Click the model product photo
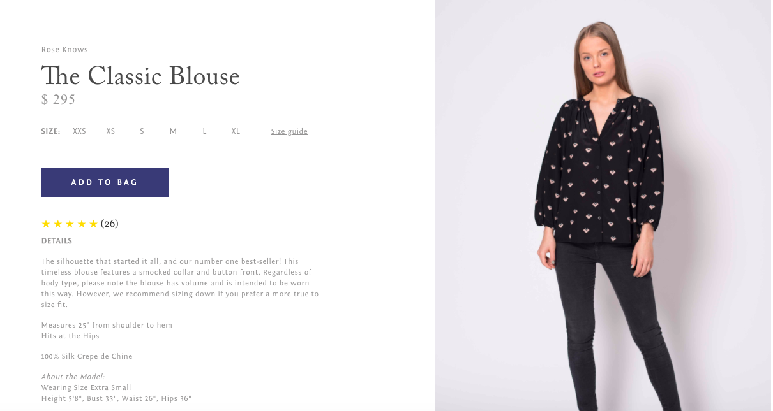Image resolution: width=773 pixels, height=411 pixels. click(603, 205)
